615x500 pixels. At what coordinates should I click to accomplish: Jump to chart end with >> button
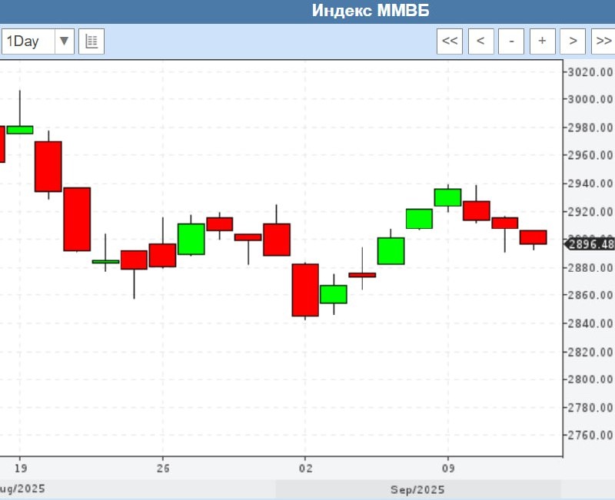pos(603,41)
